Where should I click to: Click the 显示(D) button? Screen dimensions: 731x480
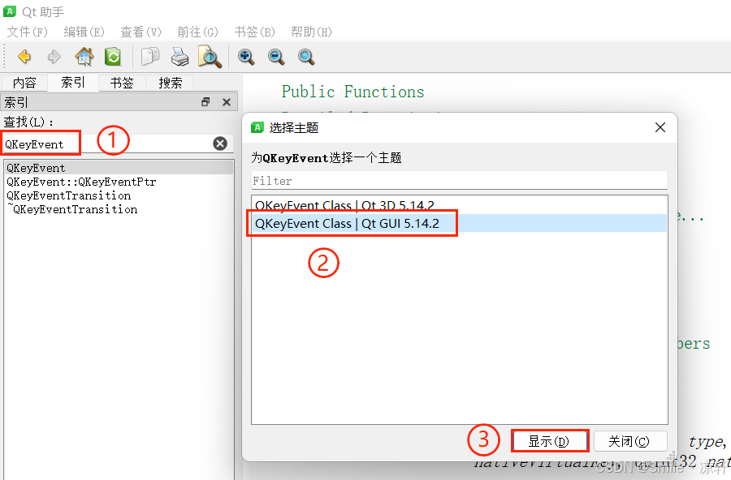[x=550, y=441]
